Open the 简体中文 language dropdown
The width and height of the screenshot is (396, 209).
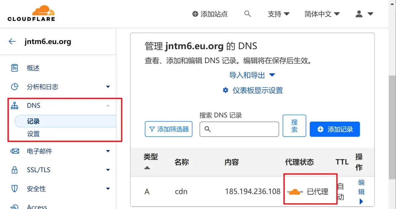coord(322,14)
